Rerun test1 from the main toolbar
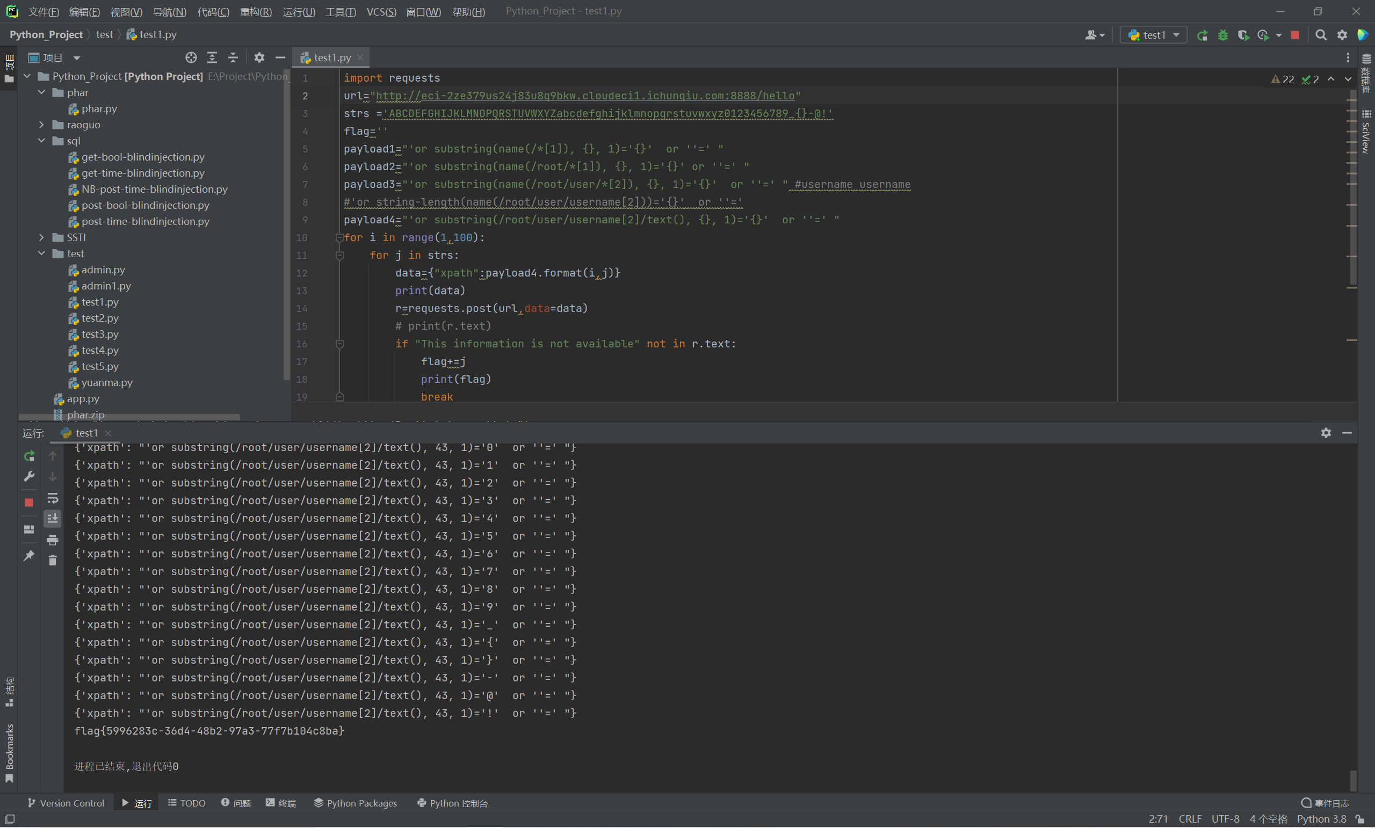Image resolution: width=1375 pixels, height=828 pixels. pos(1202,35)
